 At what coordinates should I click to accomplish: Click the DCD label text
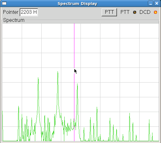click(x=145, y=12)
